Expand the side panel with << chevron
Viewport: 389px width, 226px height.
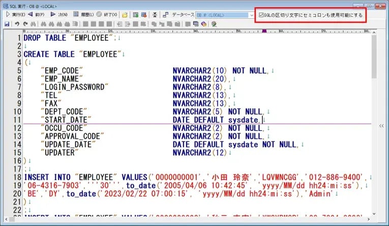coord(381,125)
